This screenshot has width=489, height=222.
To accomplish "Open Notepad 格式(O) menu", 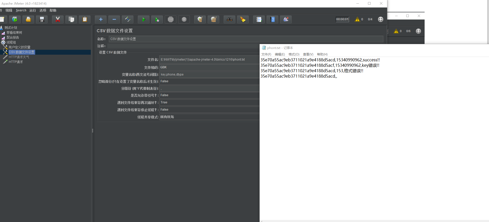I will (x=294, y=54).
